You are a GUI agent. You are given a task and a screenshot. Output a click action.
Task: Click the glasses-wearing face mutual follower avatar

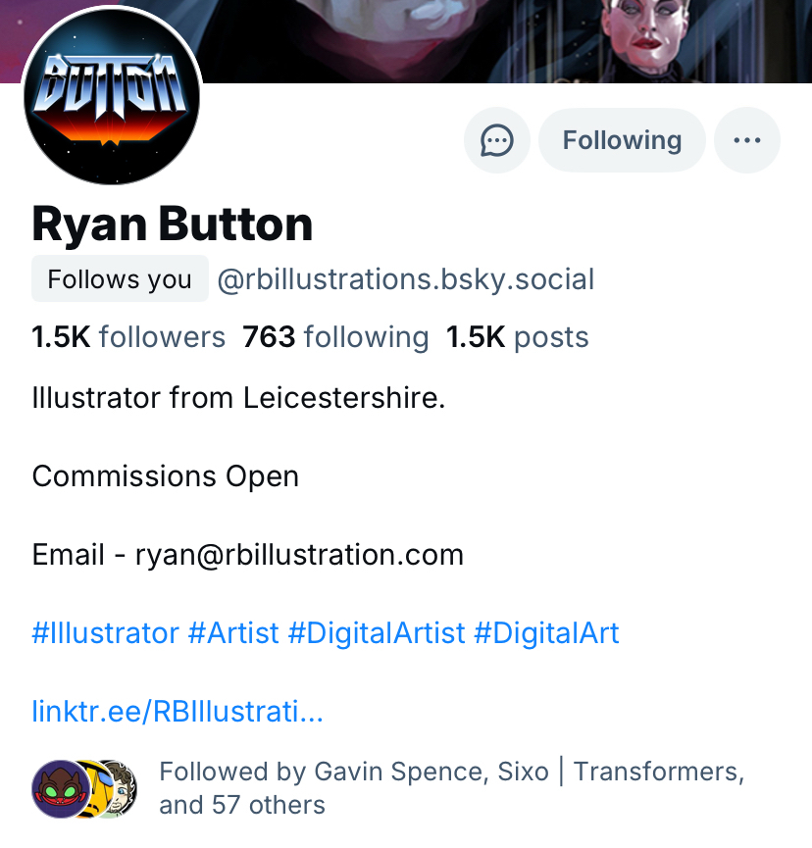[116, 789]
